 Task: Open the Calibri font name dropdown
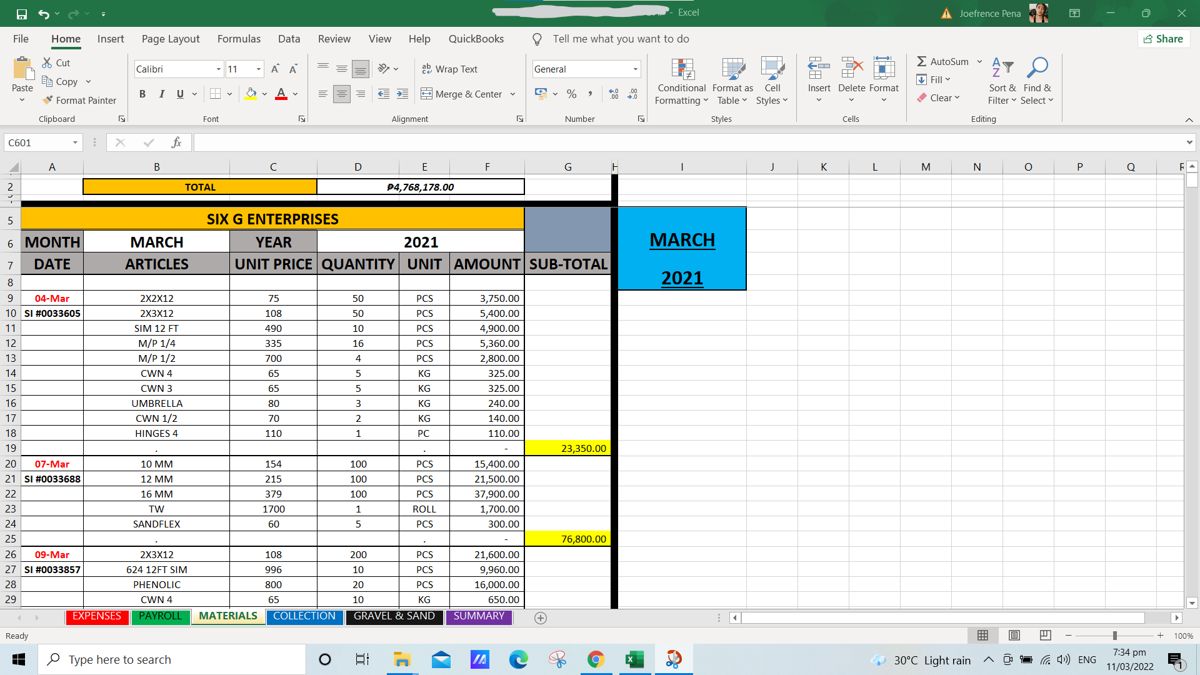tap(218, 69)
